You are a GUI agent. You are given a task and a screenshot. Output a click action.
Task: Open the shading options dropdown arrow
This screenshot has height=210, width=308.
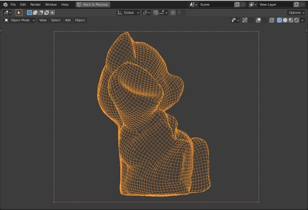[x=302, y=20]
